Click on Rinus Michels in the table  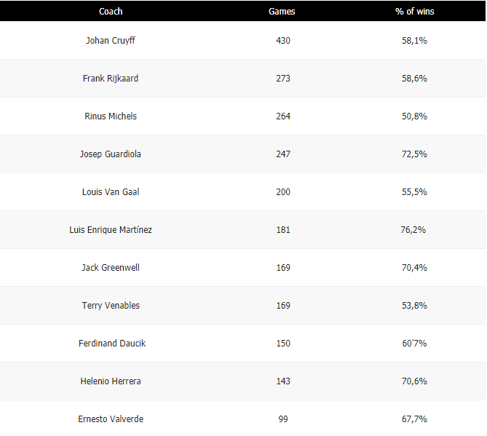pyautogui.click(x=111, y=116)
